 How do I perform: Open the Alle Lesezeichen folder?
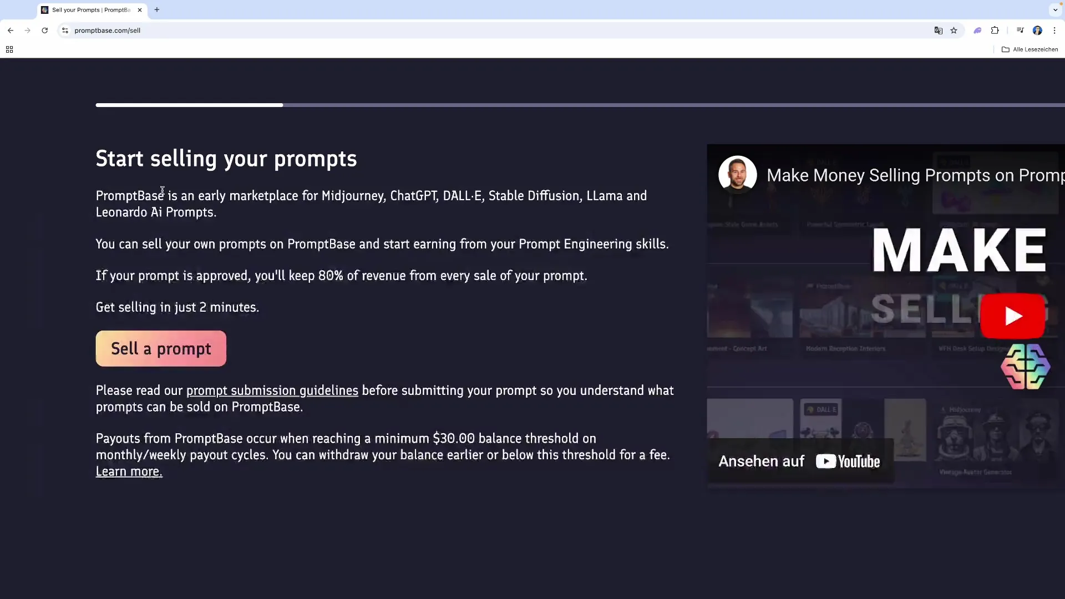tap(1029, 49)
